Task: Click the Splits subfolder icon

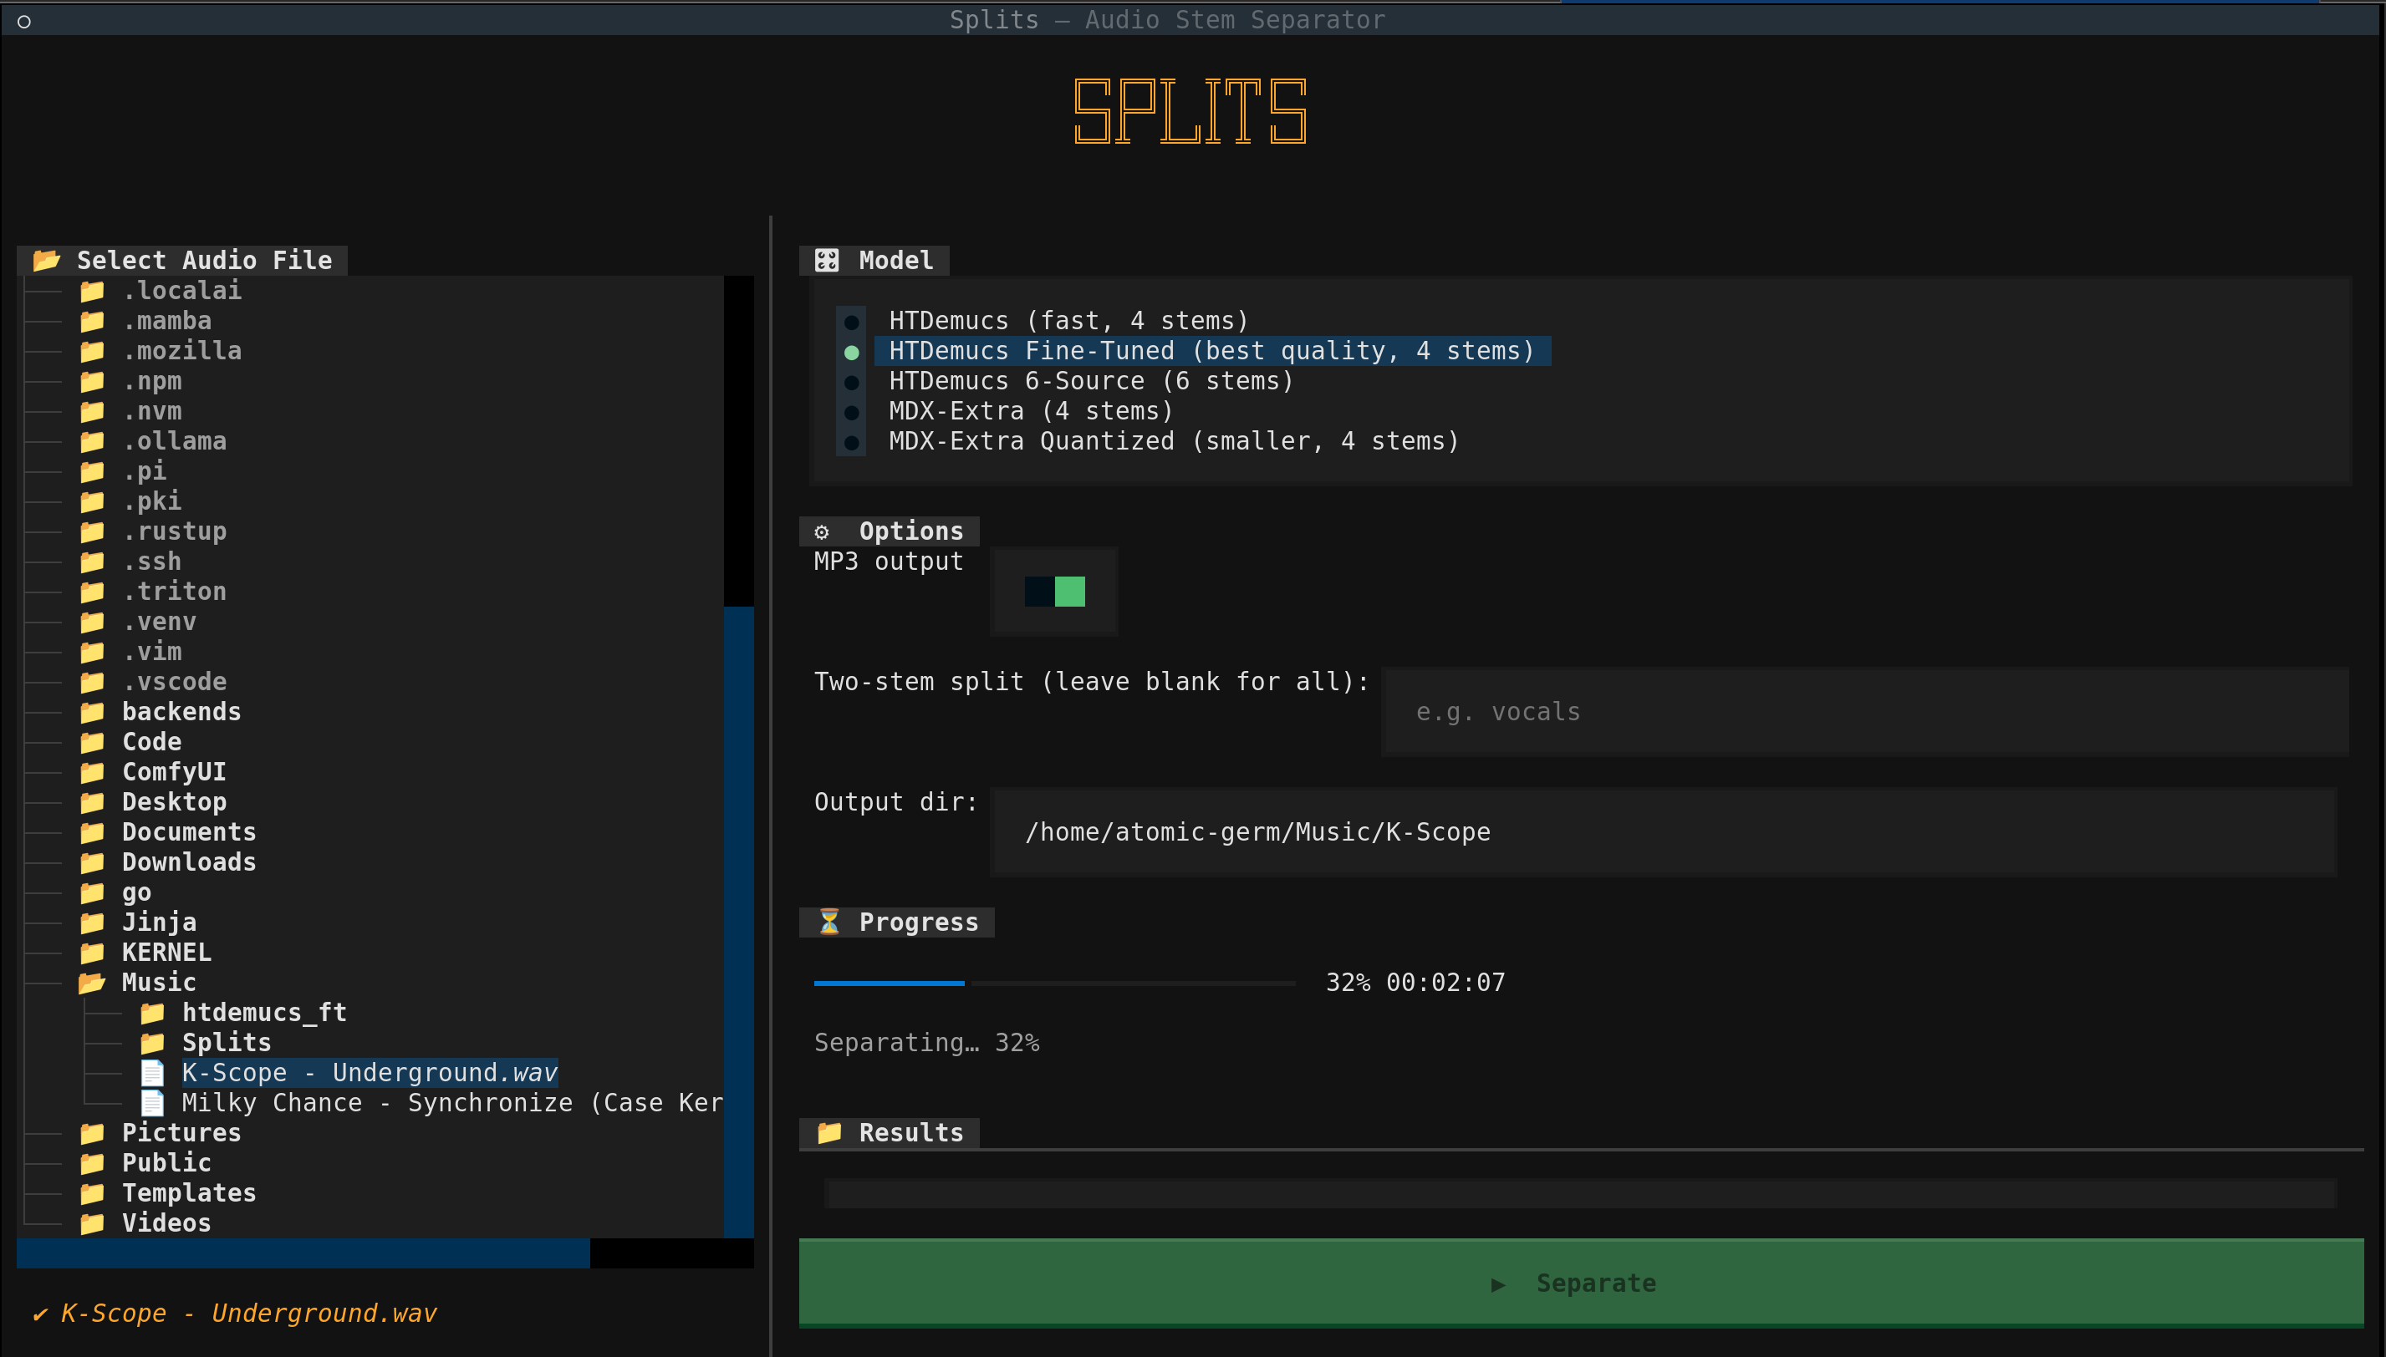Action: (x=152, y=1043)
